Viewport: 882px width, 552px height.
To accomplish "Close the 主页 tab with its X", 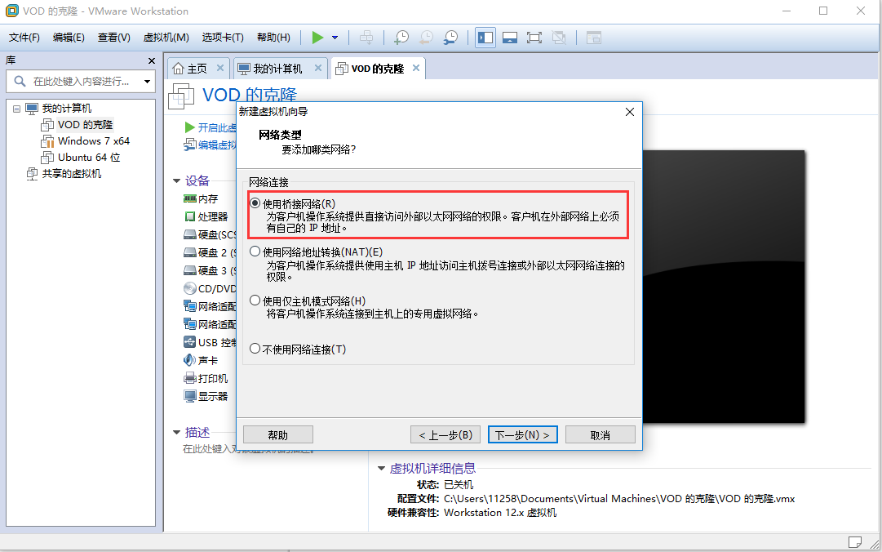I will point(220,68).
